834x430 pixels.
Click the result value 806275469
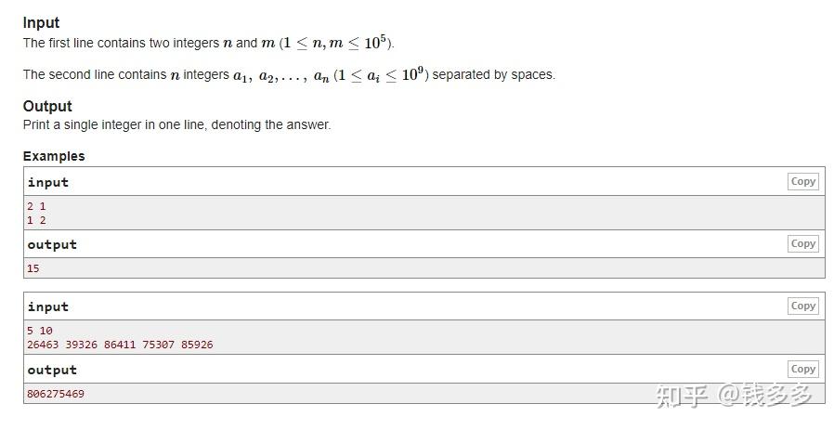click(x=56, y=394)
